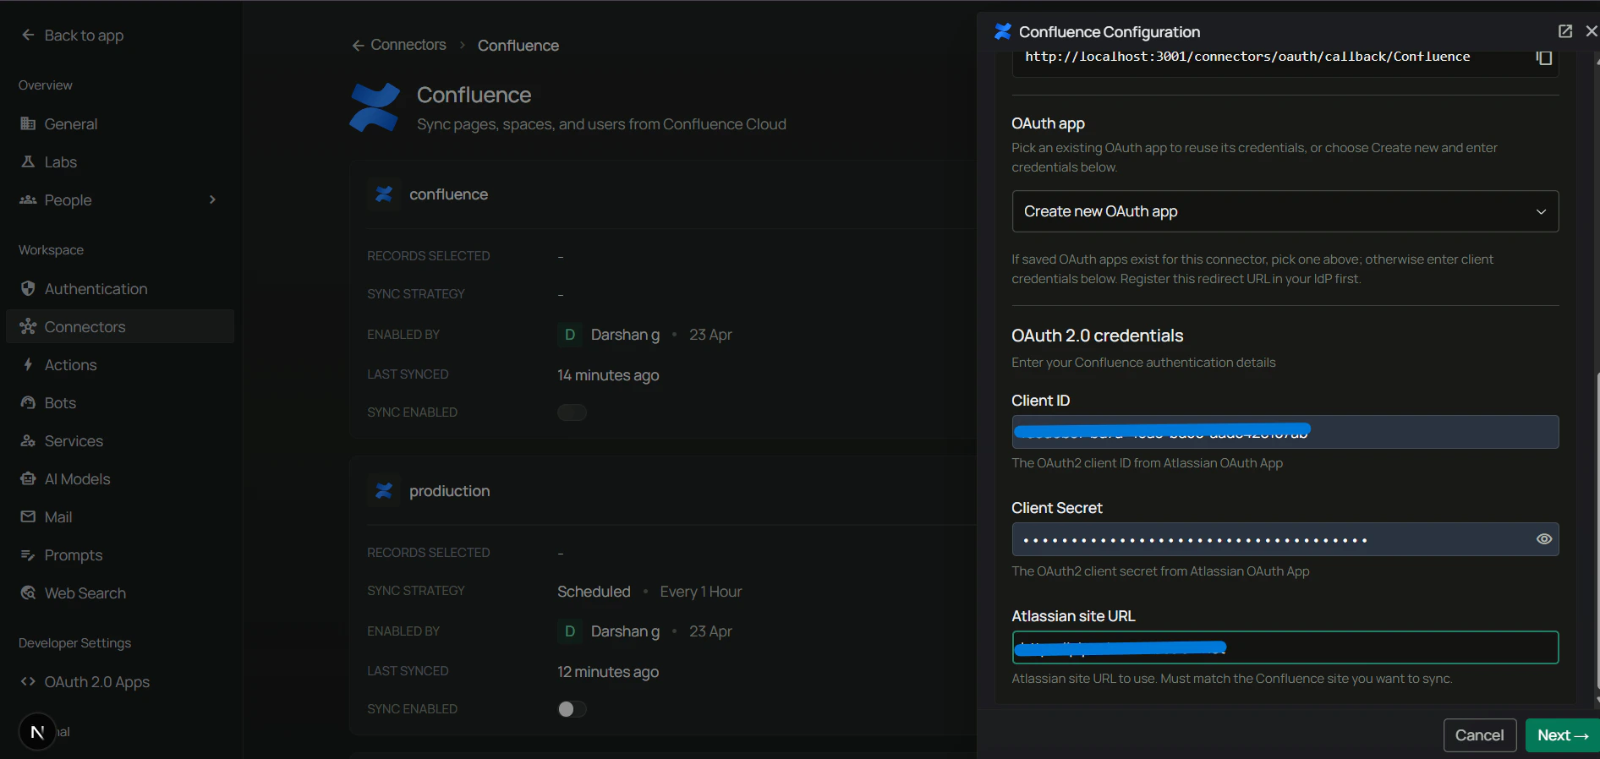Click the large Confluence logo

pos(375,107)
